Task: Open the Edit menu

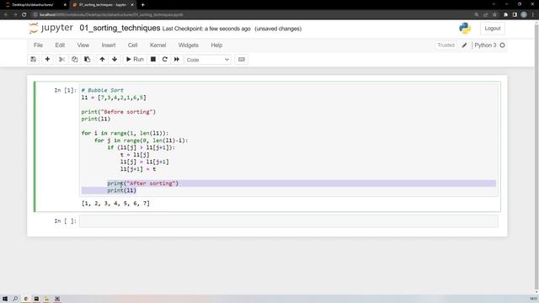Action: coord(60,45)
